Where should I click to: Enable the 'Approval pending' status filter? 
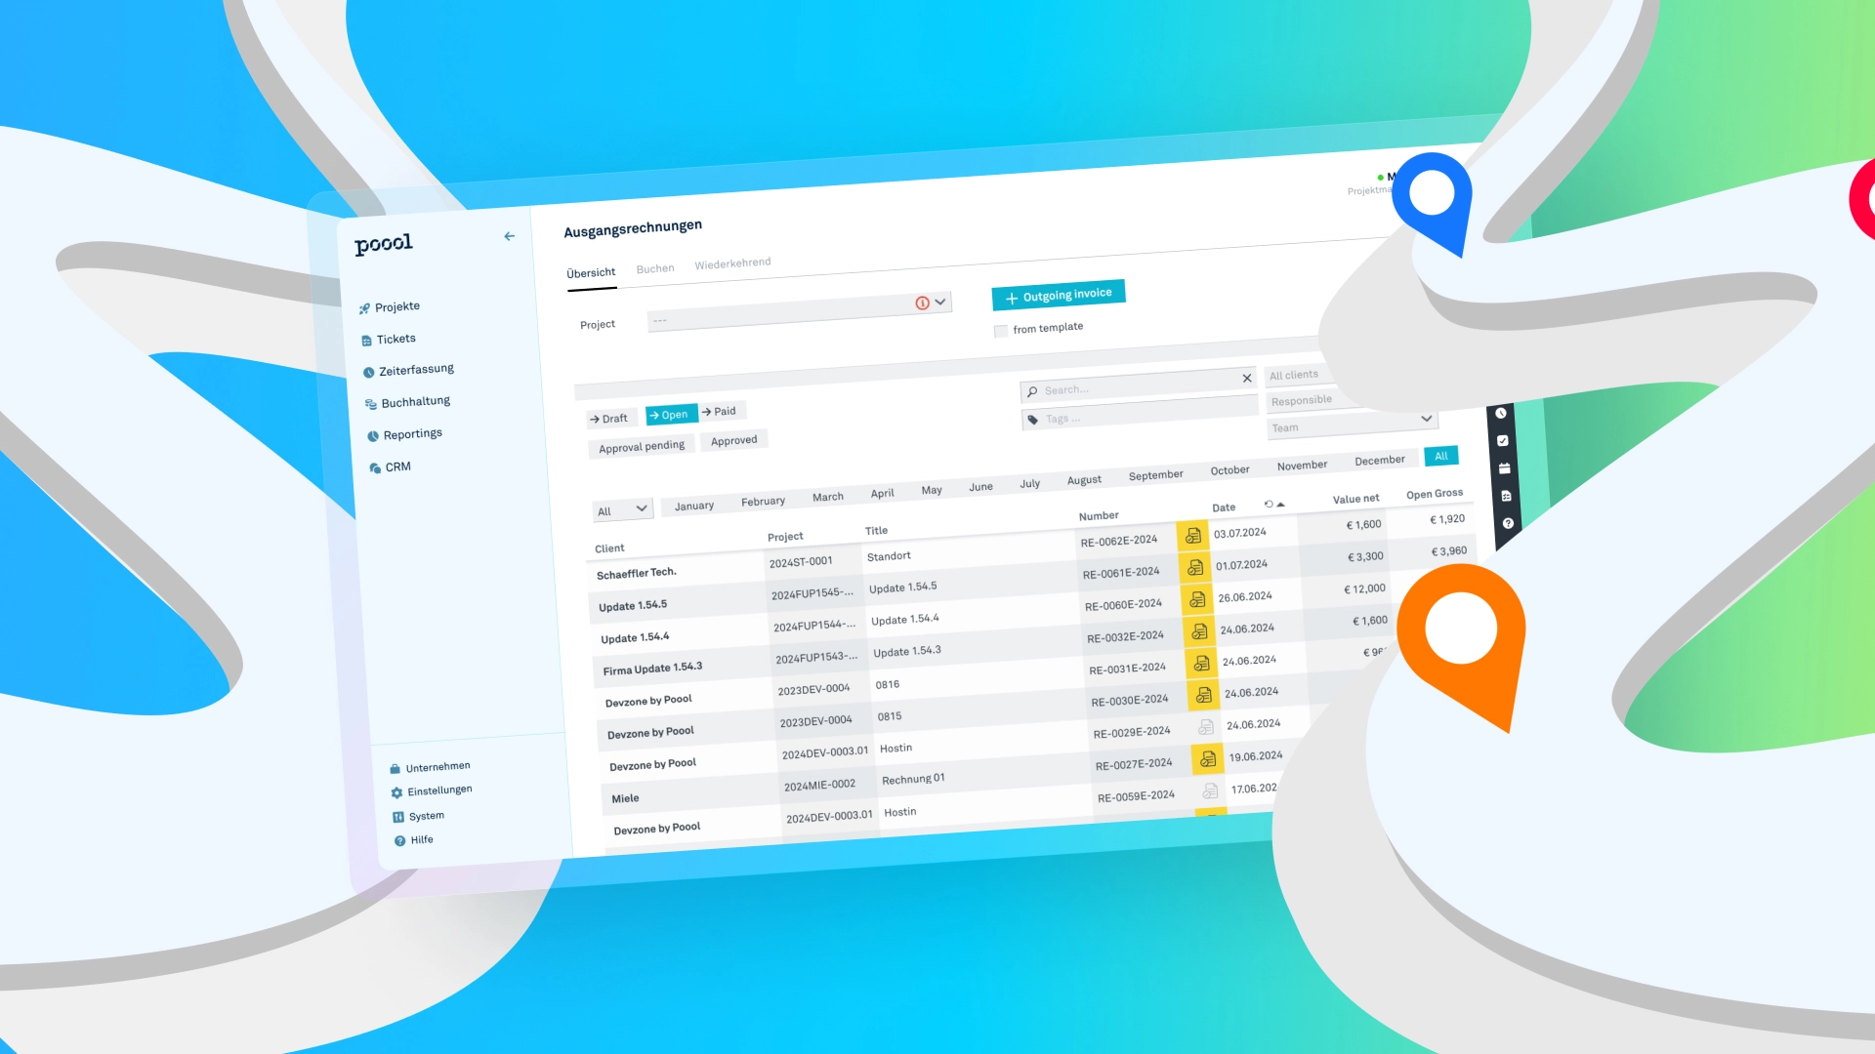(642, 443)
